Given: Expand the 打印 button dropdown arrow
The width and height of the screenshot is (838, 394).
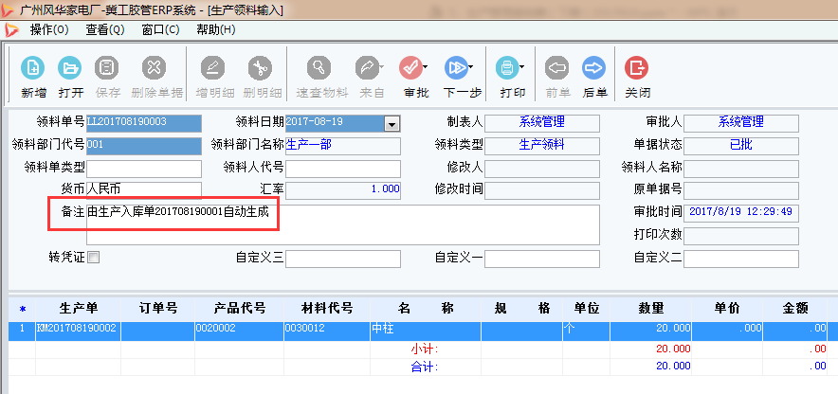Looking at the screenshot, I should pyautogui.click(x=522, y=68).
